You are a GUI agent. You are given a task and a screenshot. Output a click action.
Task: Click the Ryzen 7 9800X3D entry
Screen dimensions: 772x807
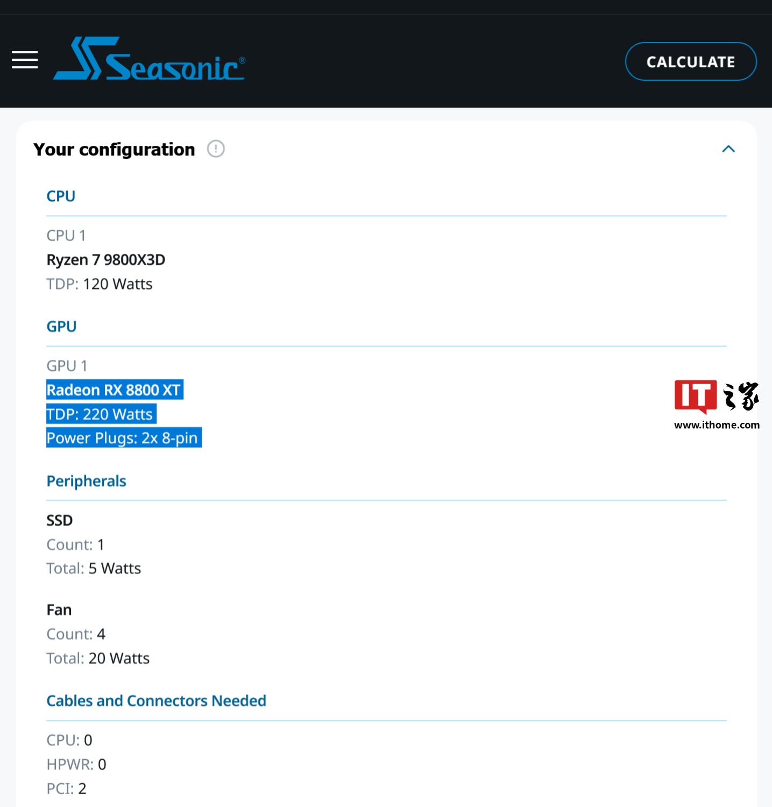click(105, 260)
